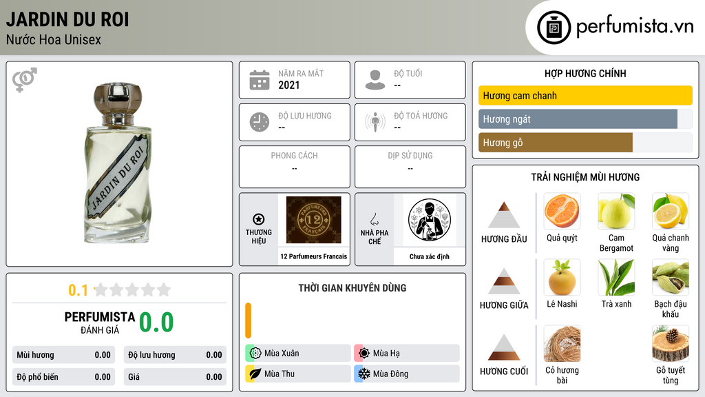Click the Mùi hương score row
The height and width of the screenshot is (397, 705).
point(63,355)
